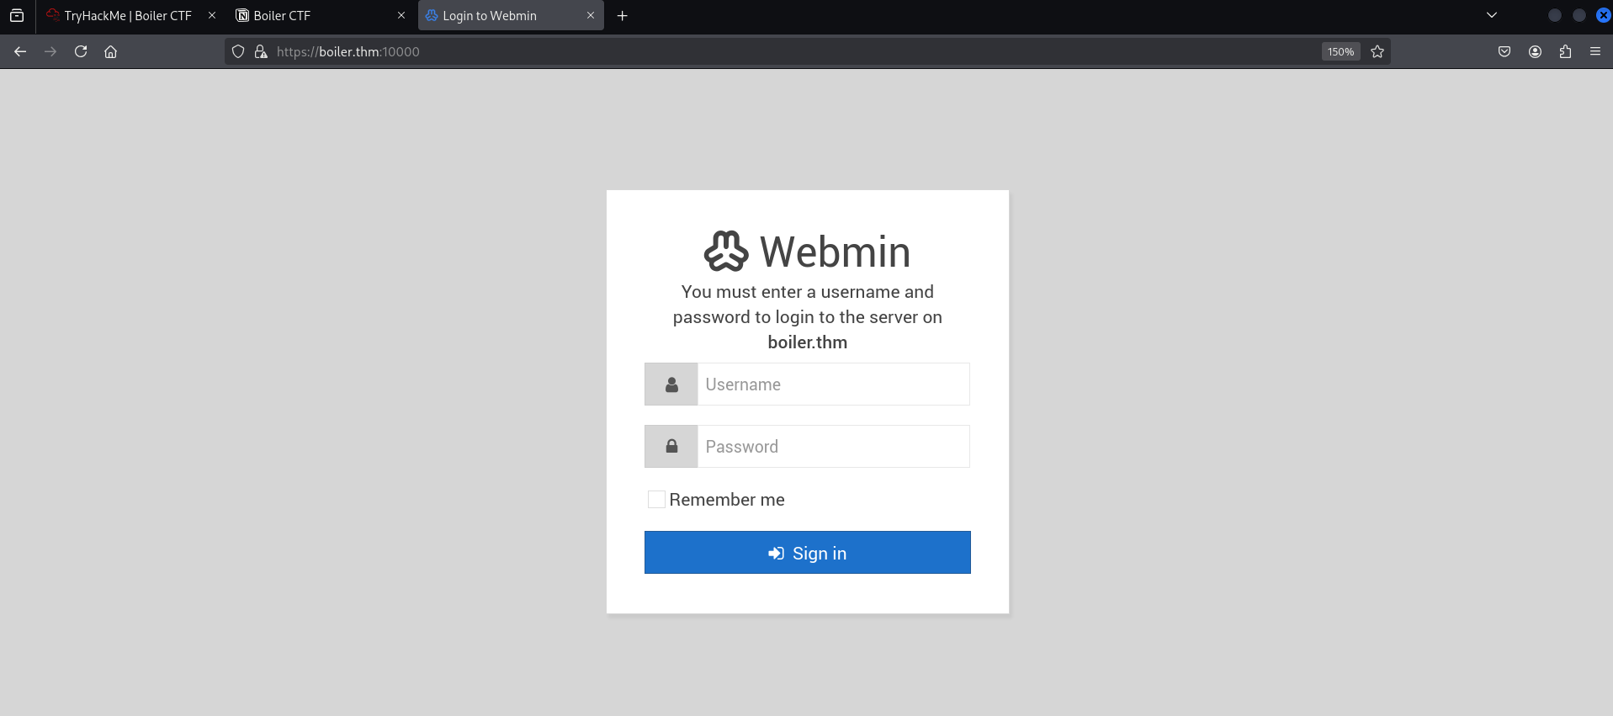Open a new browser tab
1613x716 pixels.
tap(622, 15)
